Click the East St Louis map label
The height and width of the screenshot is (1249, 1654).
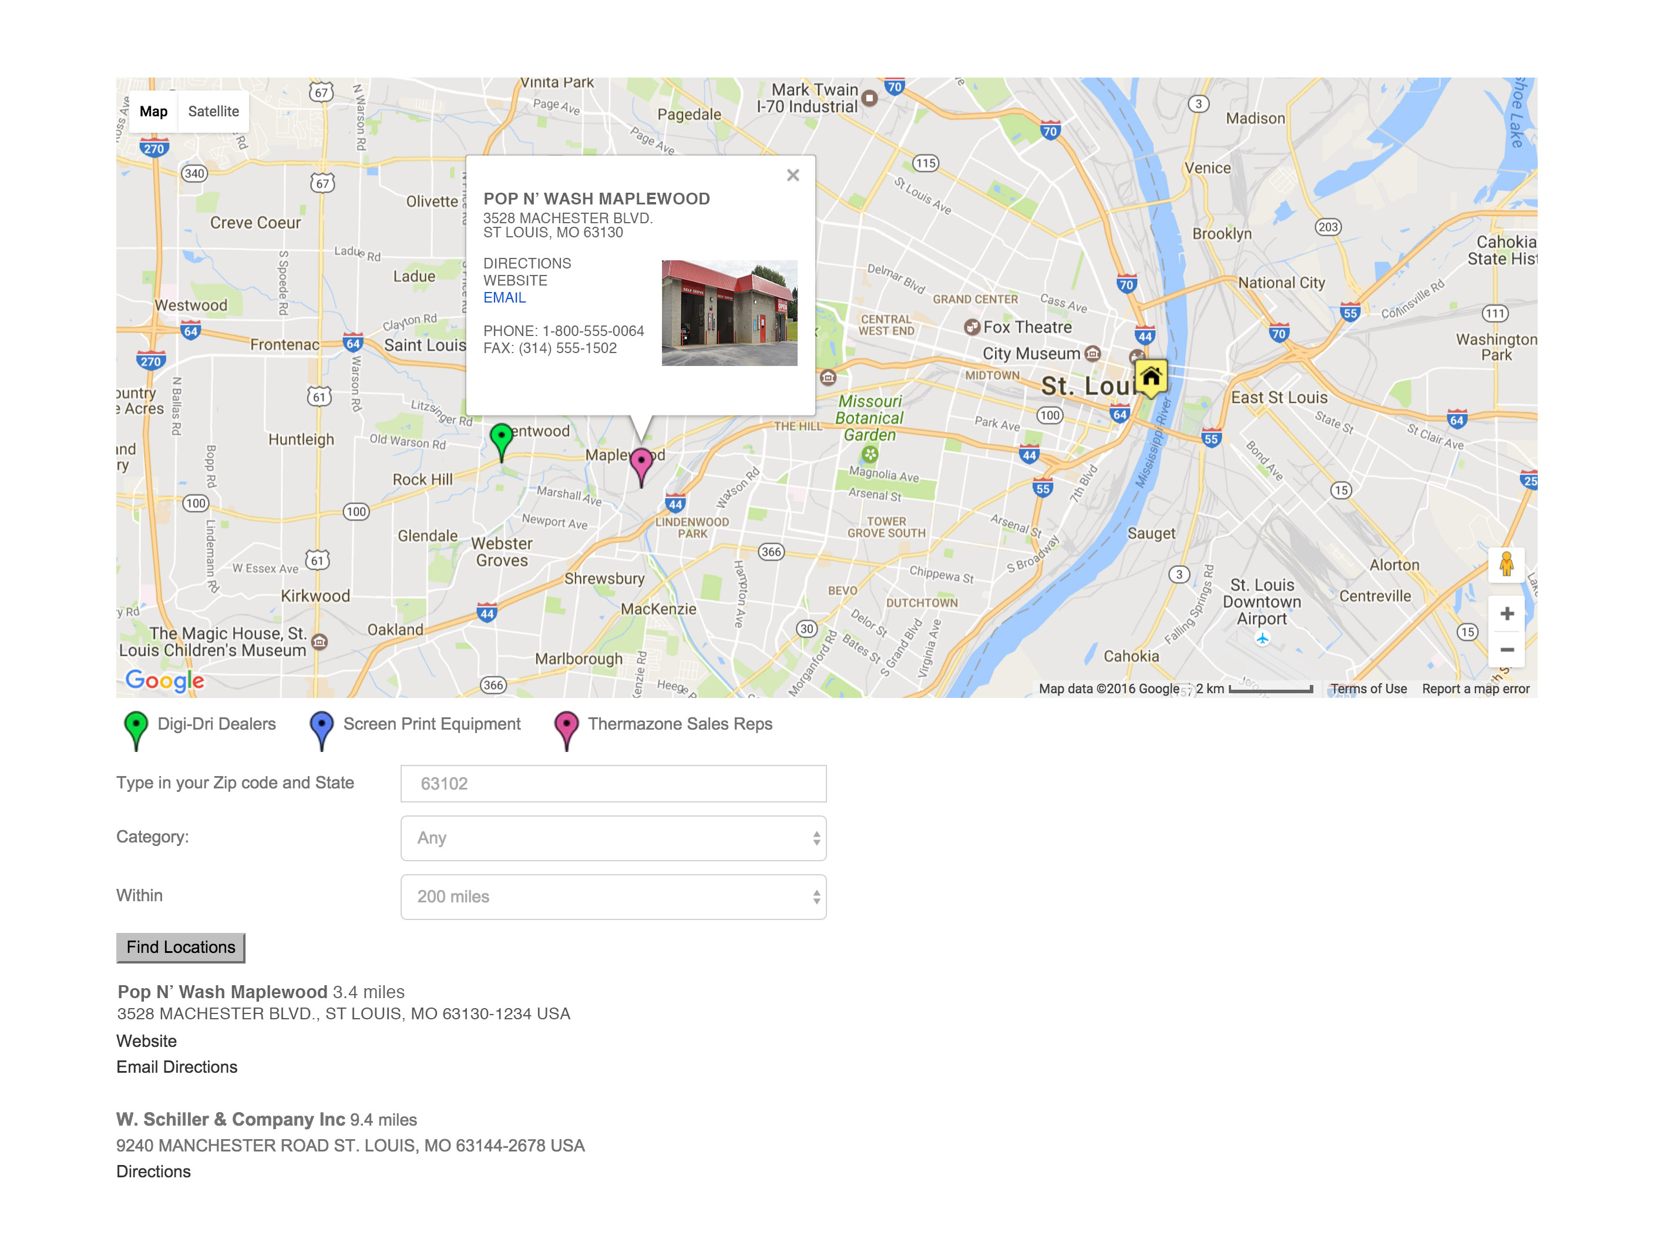click(1279, 398)
